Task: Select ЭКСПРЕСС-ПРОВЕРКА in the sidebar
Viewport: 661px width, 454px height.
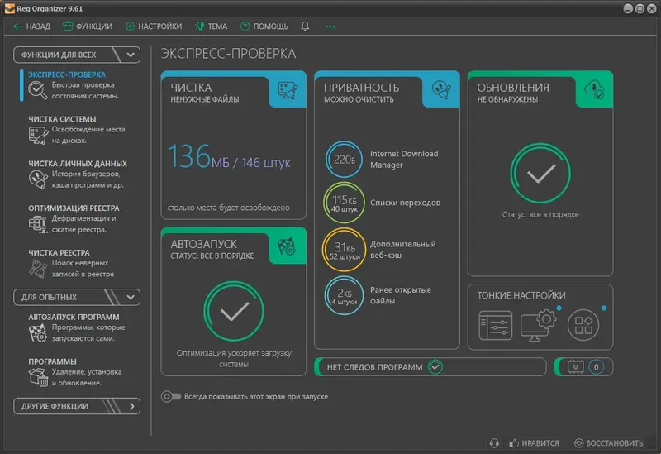Action: click(67, 74)
